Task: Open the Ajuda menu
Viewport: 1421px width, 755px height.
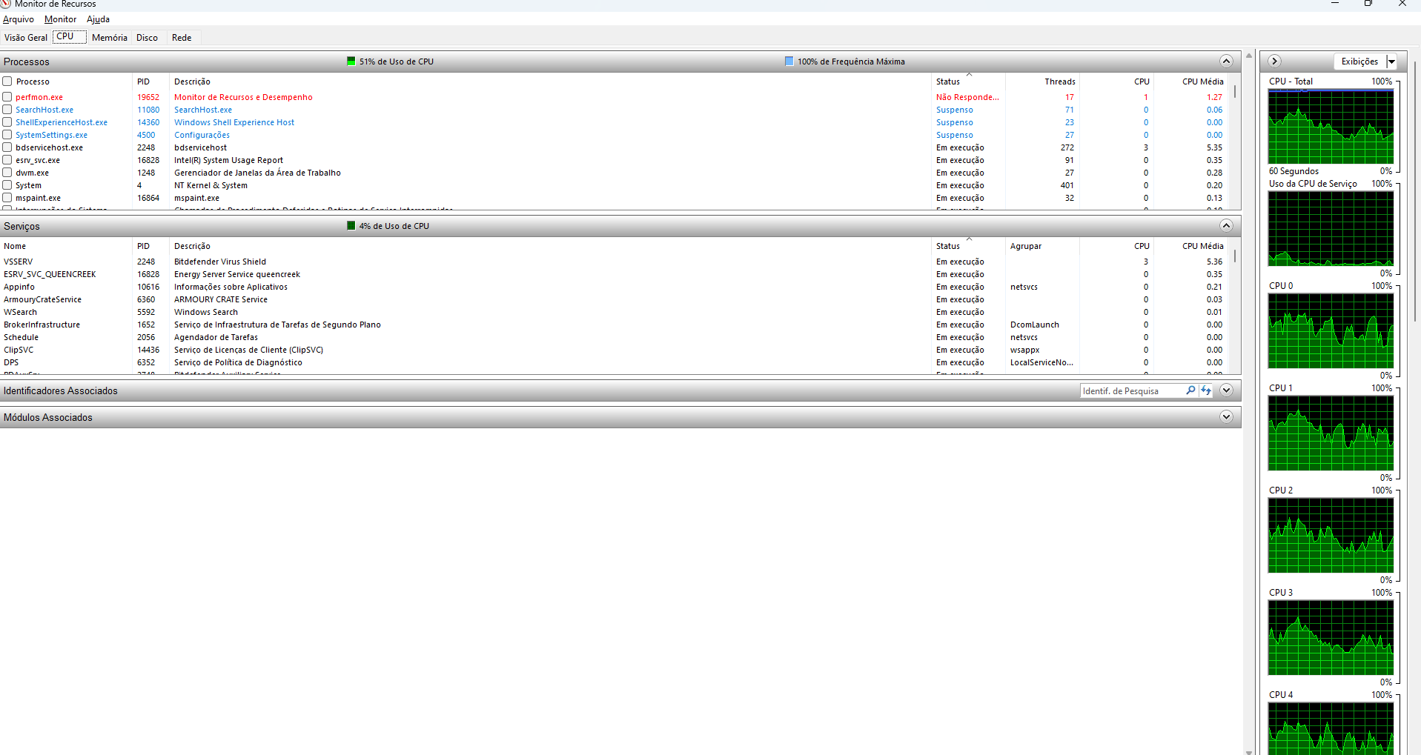Action: point(98,19)
